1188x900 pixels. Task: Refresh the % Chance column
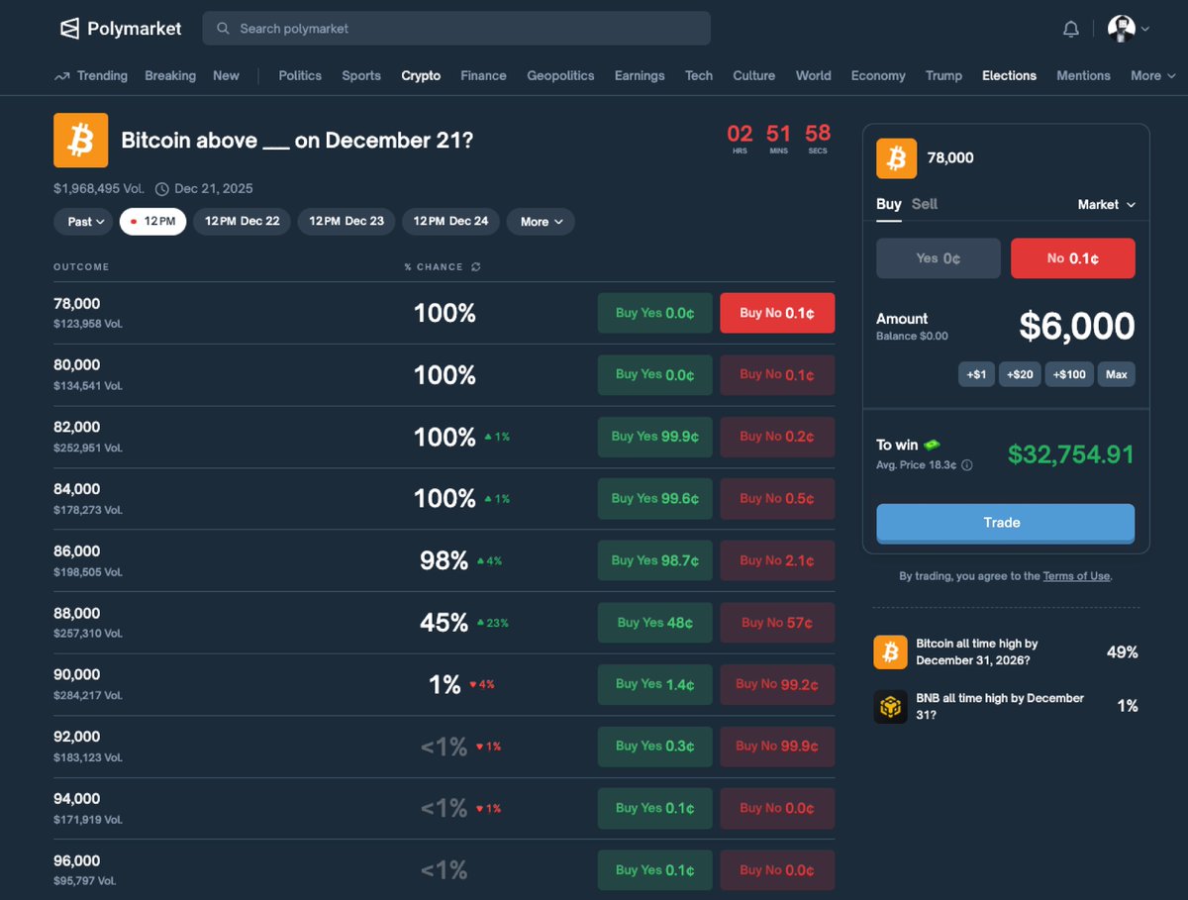tap(476, 266)
